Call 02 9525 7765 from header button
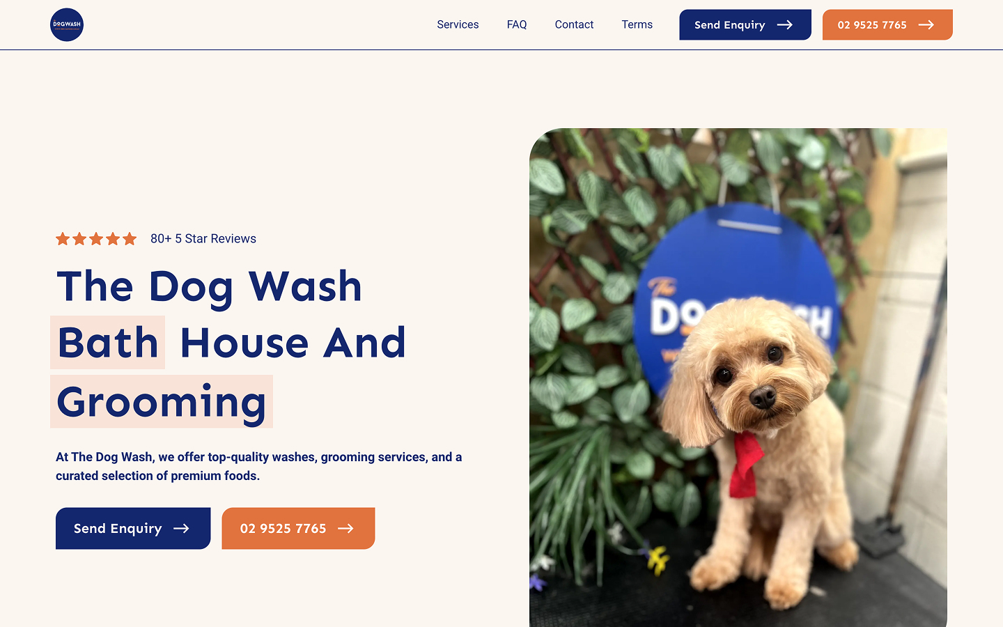Image resolution: width=1003 pixels, height=627 pixels. tap(872, 25)
